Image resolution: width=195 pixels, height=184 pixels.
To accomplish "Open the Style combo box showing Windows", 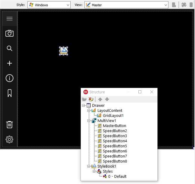I will pyautogui.click(x=49, y=5).
